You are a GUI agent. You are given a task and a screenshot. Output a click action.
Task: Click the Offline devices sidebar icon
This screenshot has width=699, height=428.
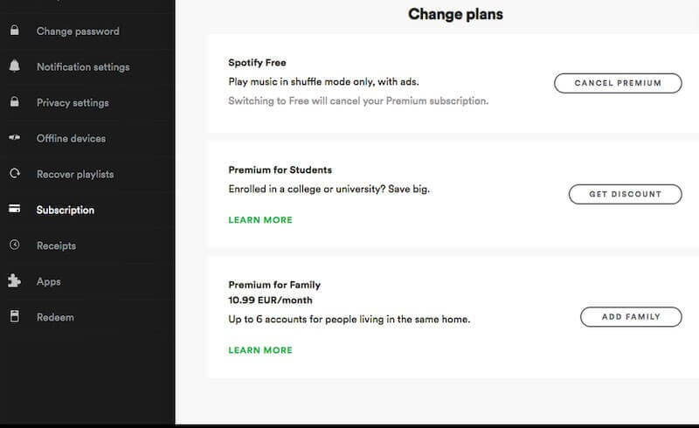(14, 138)
